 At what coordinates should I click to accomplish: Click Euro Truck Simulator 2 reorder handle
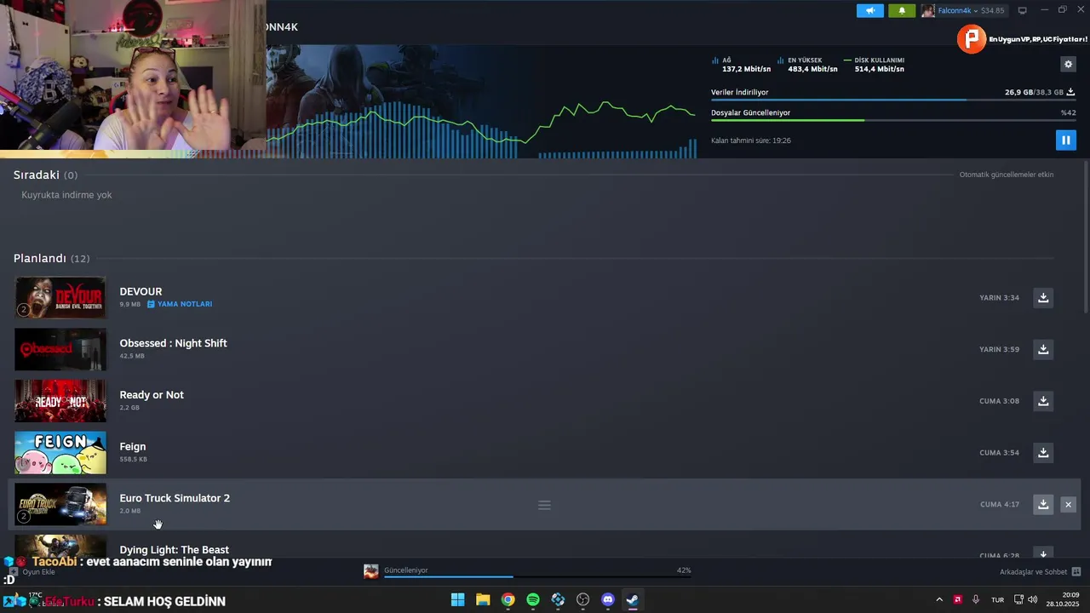[544, 505]
